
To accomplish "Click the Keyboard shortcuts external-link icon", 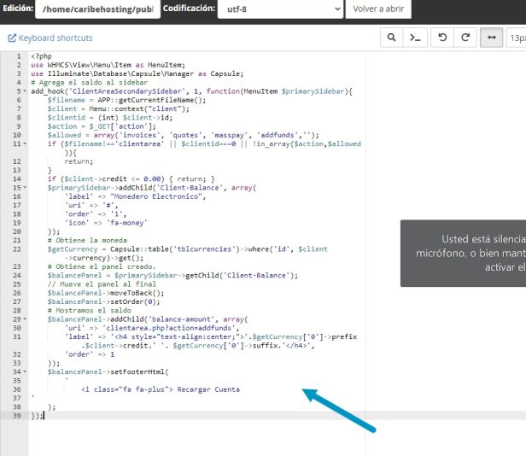I will click(x=12, y=38).
